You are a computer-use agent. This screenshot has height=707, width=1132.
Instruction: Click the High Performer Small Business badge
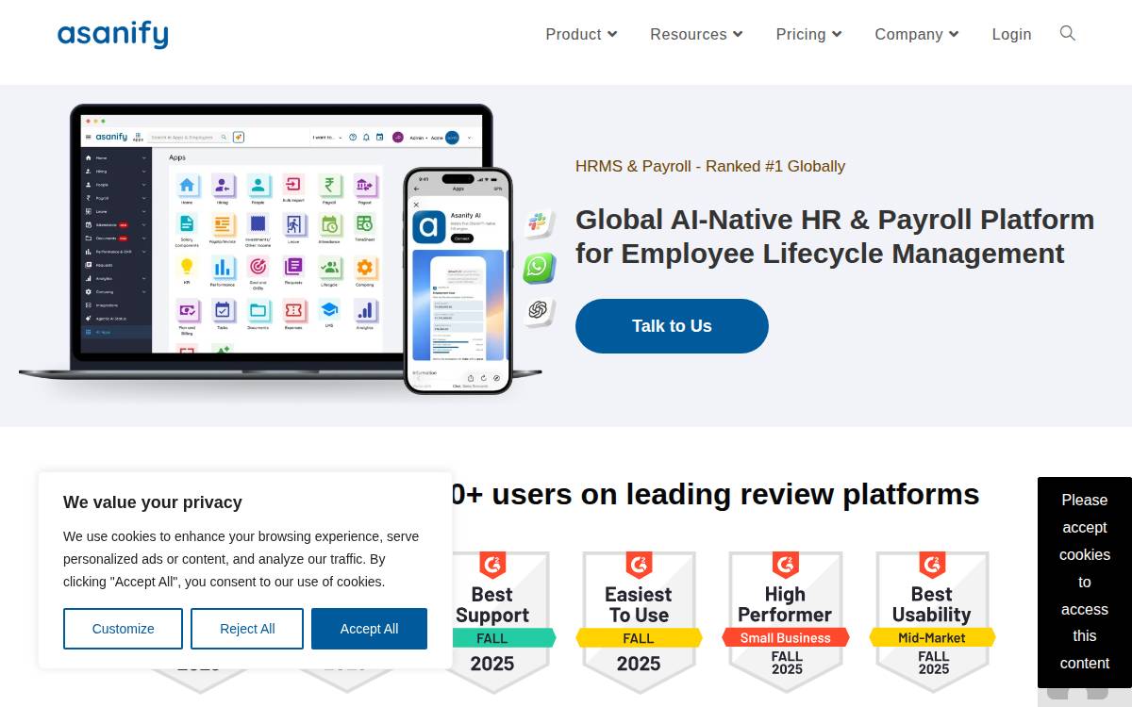tap(786, 622)
